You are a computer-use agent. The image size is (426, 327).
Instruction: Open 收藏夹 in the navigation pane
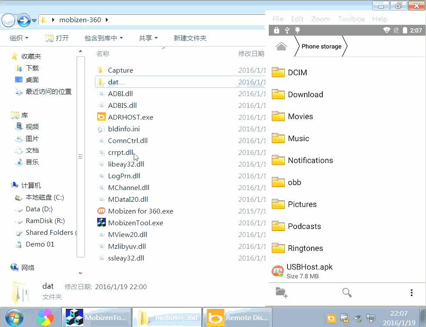(x=31, y=57)
